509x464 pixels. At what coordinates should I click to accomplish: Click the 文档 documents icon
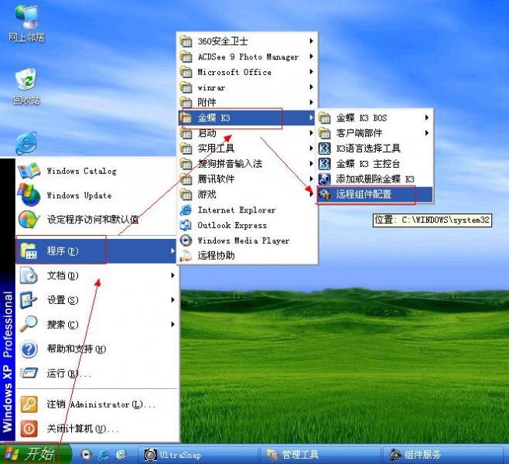(29, 275)
